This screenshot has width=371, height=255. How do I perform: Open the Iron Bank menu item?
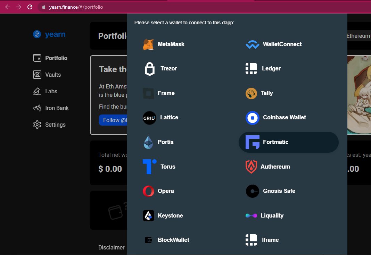tap(51, 108)
